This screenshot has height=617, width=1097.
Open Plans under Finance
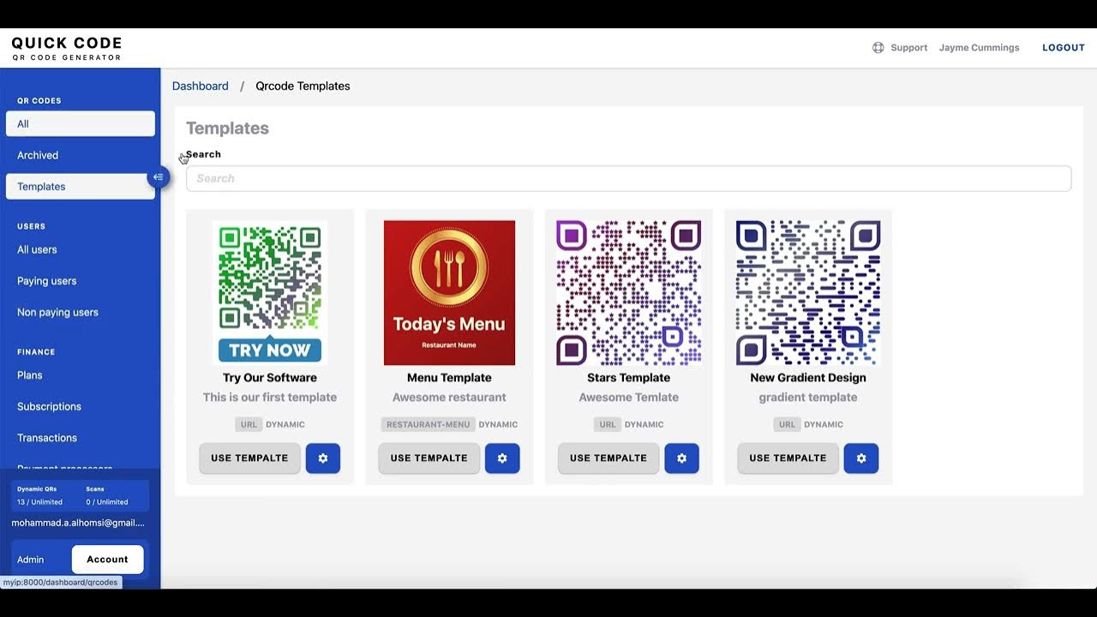click(29, 374)
